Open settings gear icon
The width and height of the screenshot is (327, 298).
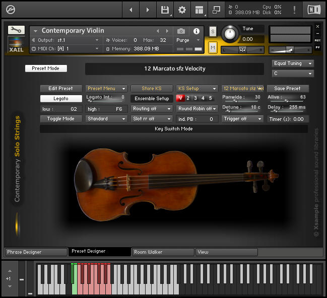(182, 10)
